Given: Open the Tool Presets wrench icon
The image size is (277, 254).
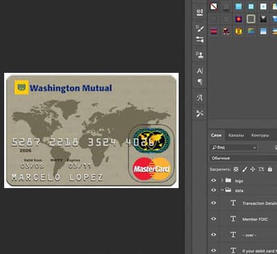Looking at the screenshot, I should [199, 113].
